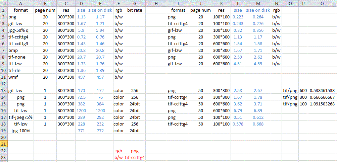
Task: Select the 'tif-rle' format cell
Action: coord(20,70)
